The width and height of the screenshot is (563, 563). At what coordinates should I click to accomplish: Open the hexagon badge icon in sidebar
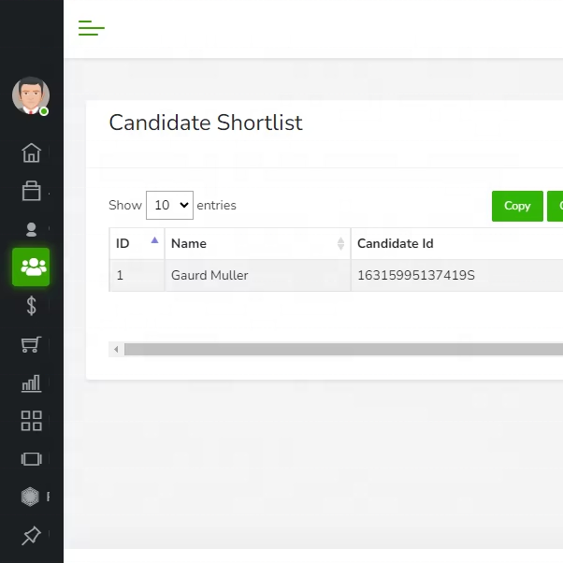click(30, 497)
